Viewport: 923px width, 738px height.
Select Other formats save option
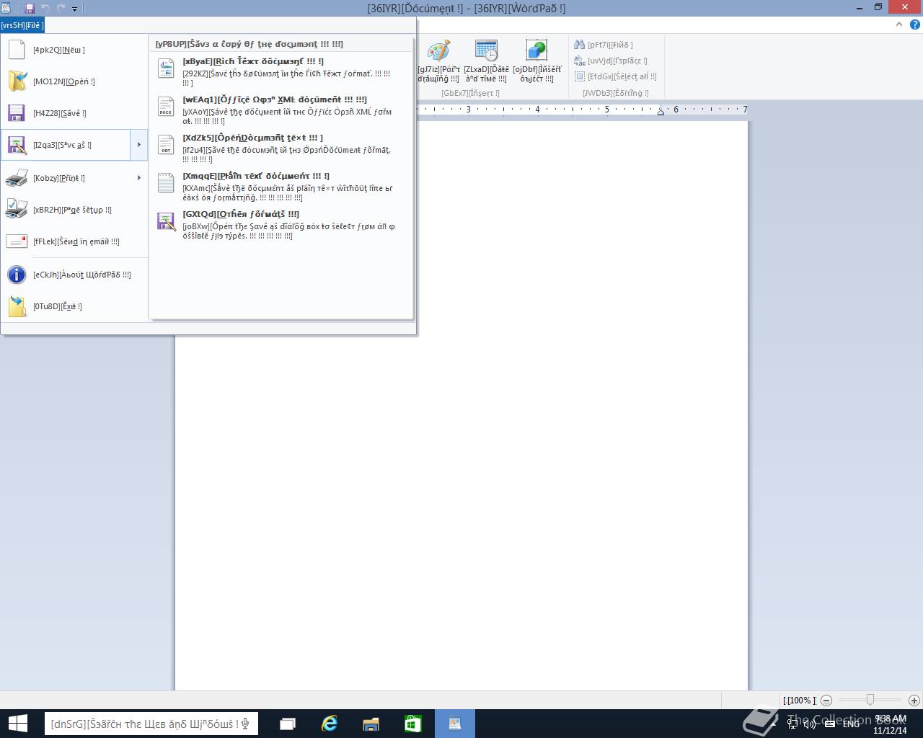pyautogui.click(x=281, y=224)
